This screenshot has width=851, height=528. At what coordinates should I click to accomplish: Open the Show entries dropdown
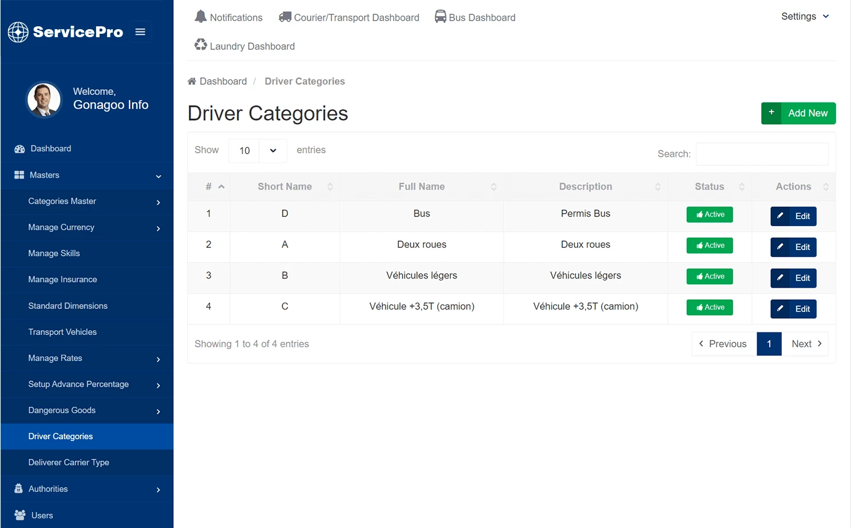click(257, 150)
